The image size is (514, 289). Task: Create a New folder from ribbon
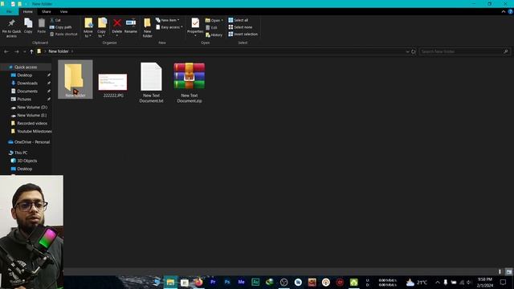(x=147, y=27)
